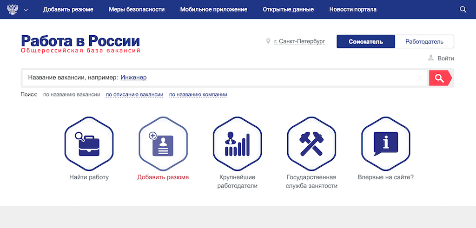
Task: Click the Добавить резюме hexagon icon
Action: (x=163, y=144)
